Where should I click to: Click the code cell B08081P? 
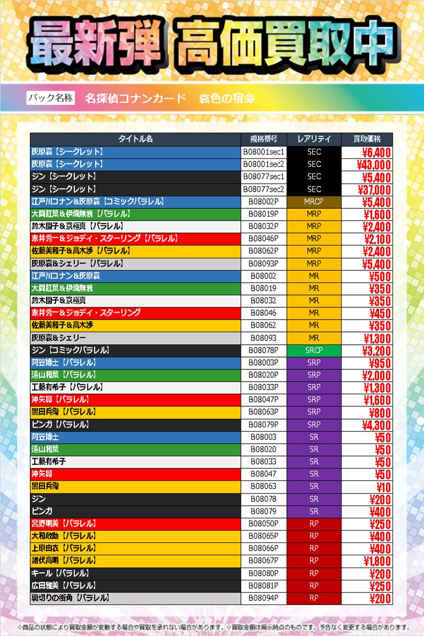264,586
